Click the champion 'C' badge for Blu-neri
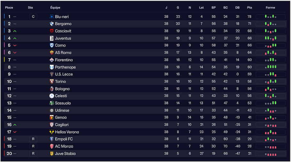The width and height of the screenshot is (291, 162). tap(33, 17)
